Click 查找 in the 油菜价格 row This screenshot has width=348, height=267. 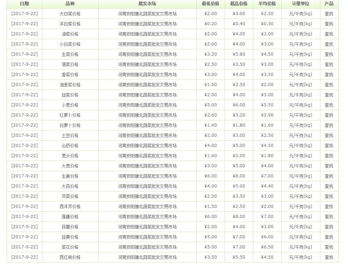point(329,34)
